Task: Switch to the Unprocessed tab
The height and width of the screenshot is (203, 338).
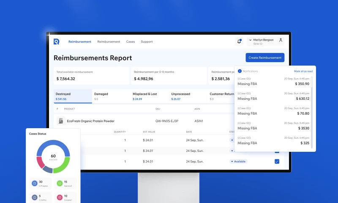Action: (x=188, y=96)
